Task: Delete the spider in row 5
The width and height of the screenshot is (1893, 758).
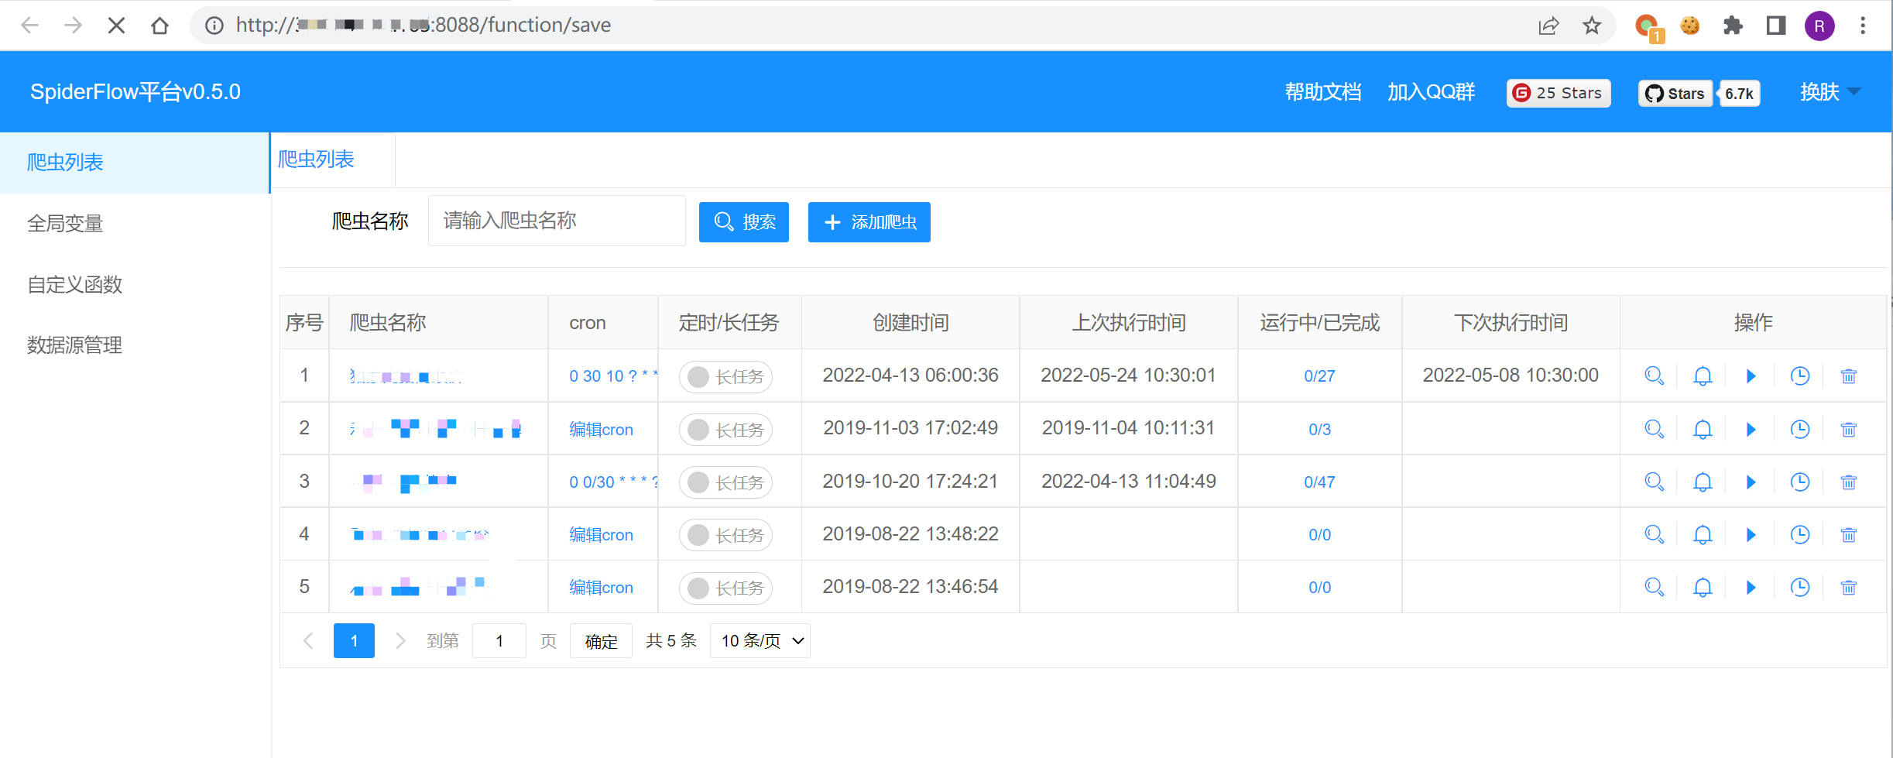Action: pyautogui.click(x=1848, y=588)
